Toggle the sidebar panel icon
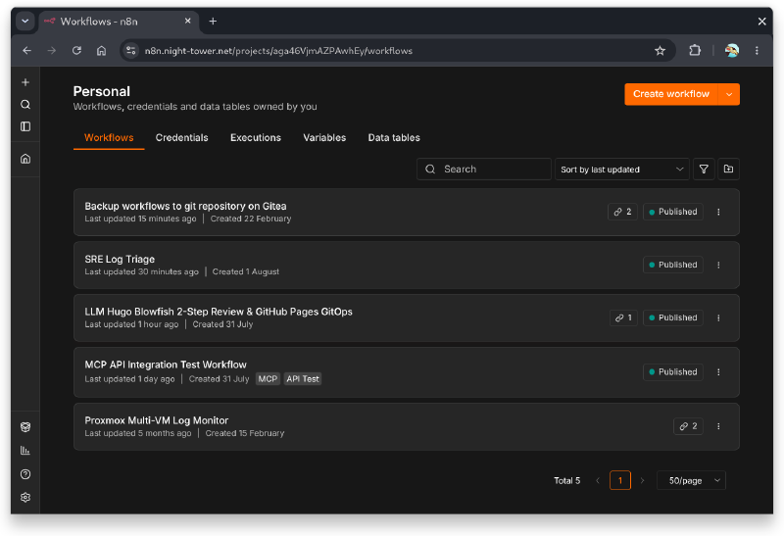The image size is (784, 536). pos(25,126)
